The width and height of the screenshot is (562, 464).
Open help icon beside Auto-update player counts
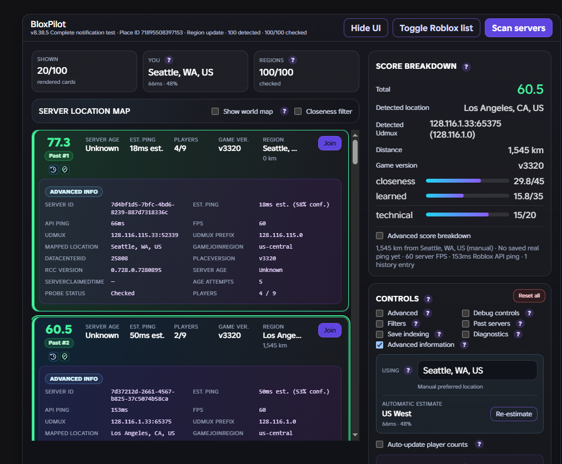[x=479, y=444]
